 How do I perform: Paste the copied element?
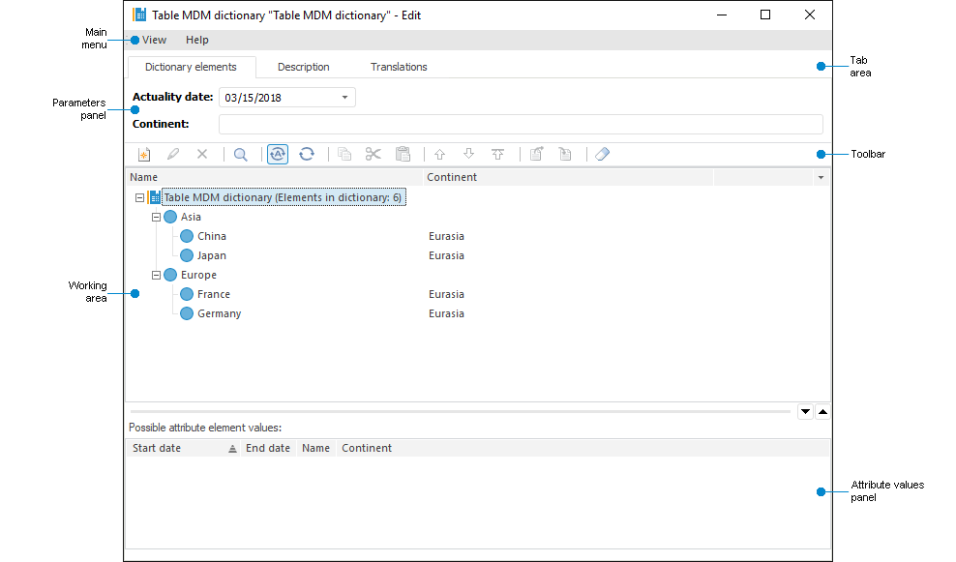(x=403, y=154)
